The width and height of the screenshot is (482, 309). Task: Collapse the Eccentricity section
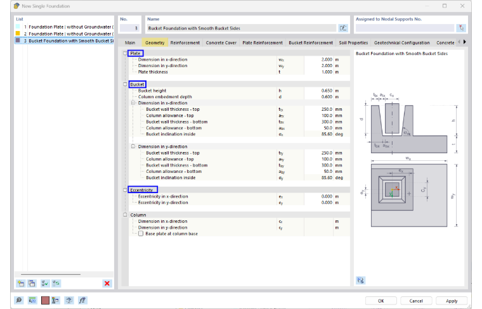[125, 190]
